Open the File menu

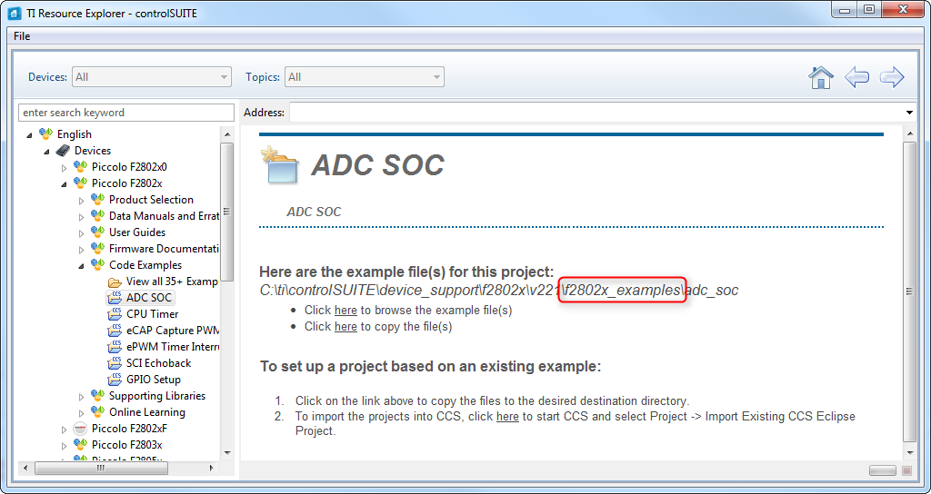pyautogui.click(x=22, y=36)
